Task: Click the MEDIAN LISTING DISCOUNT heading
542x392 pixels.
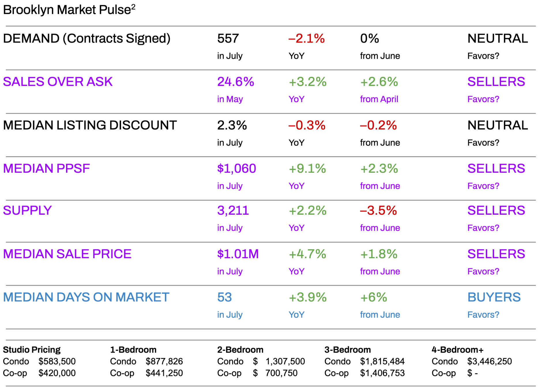Action: click(x=90, y=125)
